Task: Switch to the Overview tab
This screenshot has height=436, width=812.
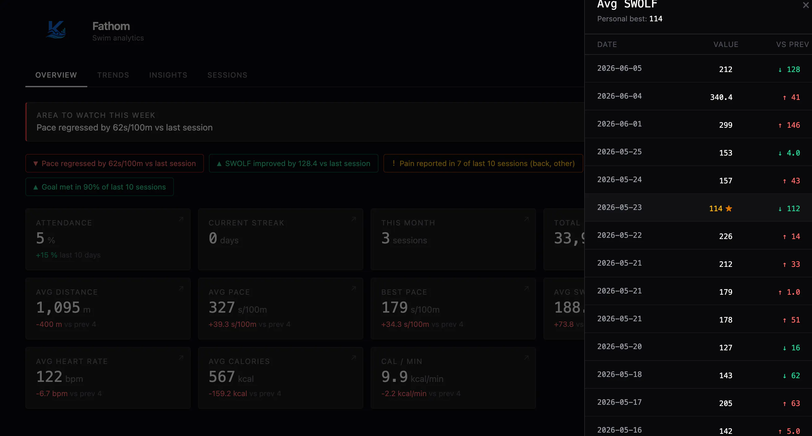Action: [56, 75]
